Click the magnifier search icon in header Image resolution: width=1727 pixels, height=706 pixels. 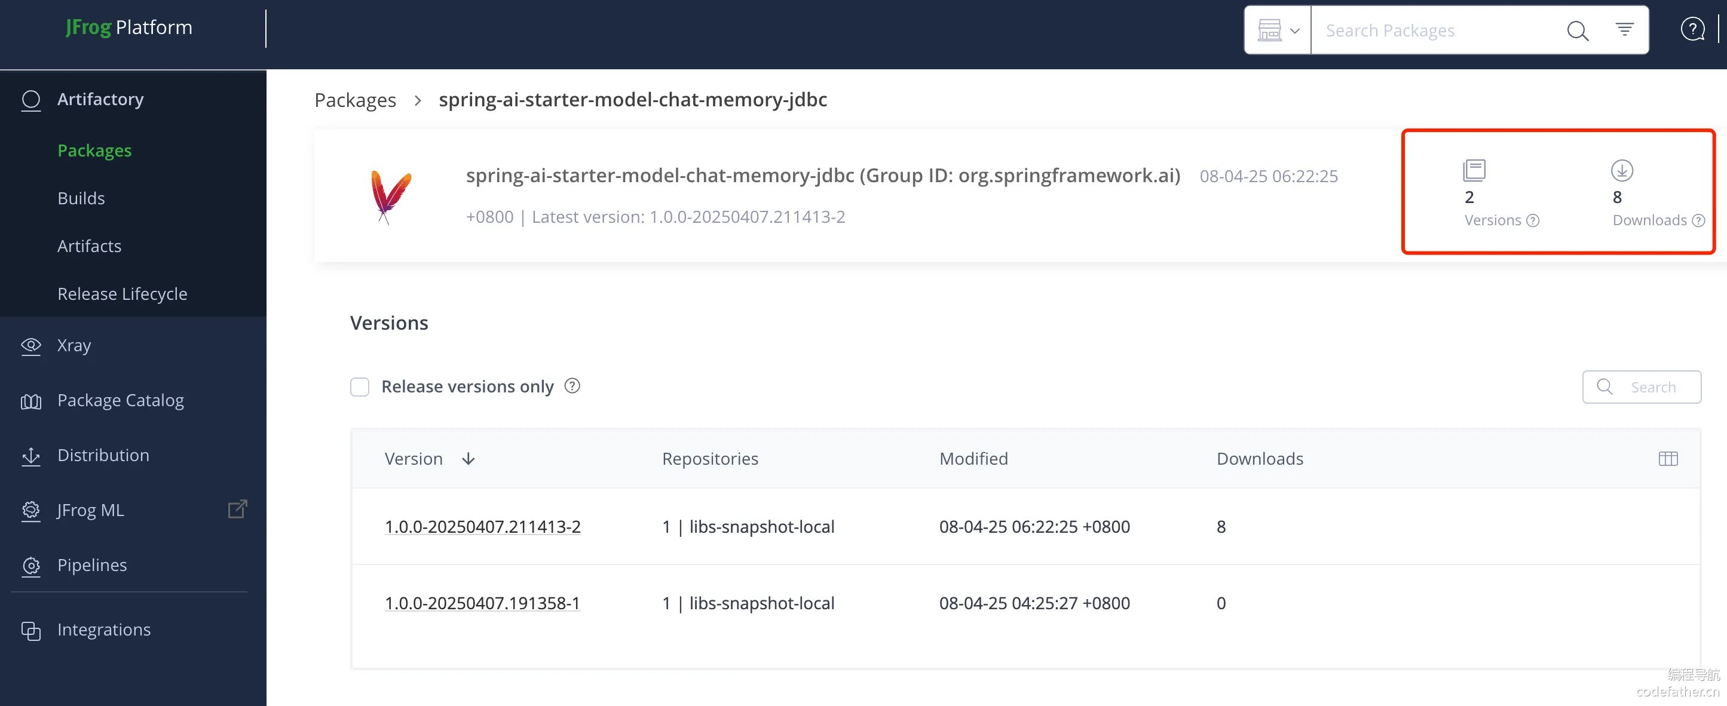1578,30
